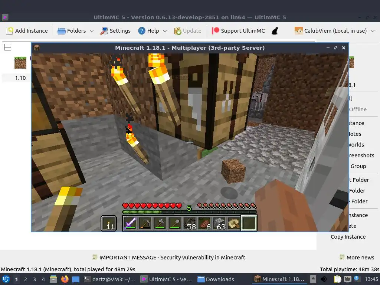
Task: Click Support UltimMC button
Action: coord(238,31)
